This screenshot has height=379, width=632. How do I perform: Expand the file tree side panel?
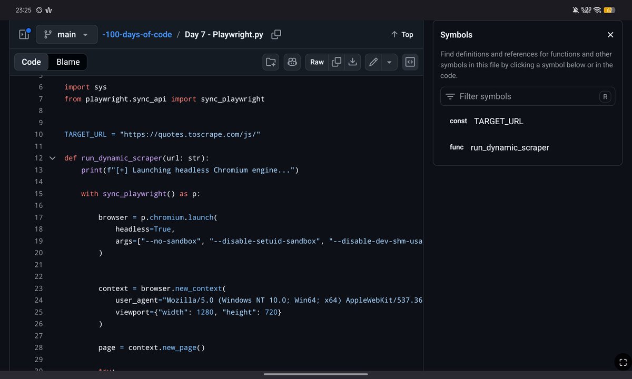(x=24, y=34)
